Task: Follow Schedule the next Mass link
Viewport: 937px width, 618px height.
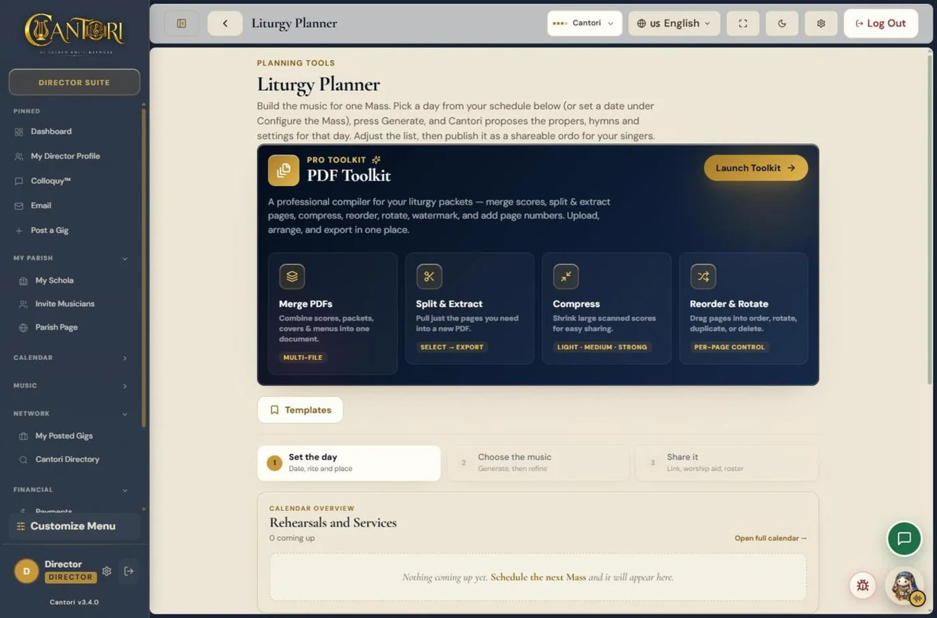Action: click(538, 577)
